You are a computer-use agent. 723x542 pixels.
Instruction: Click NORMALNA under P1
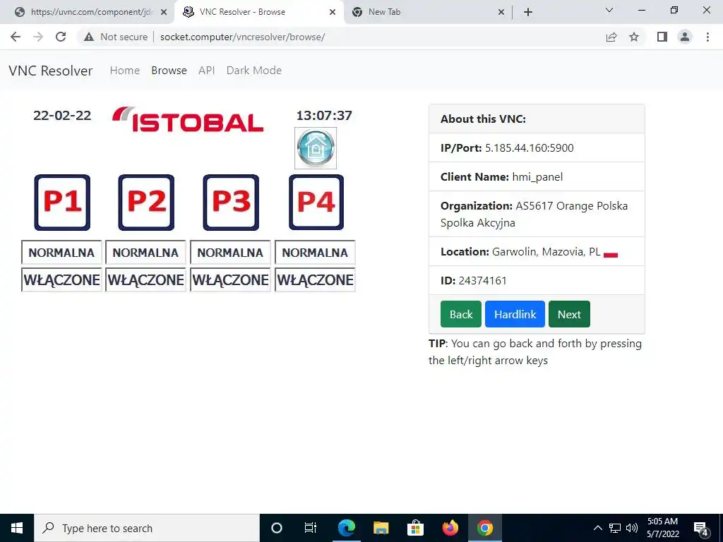tap(61, 253)
